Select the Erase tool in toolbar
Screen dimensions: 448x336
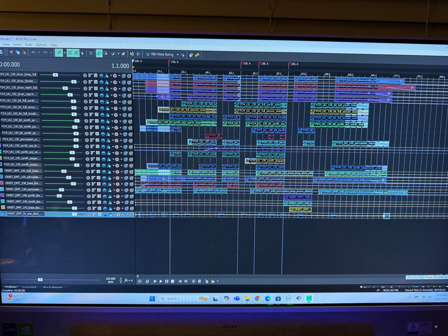[x=123, y=54]
